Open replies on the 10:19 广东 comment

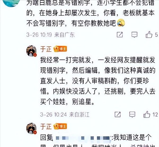pos(134,35)
